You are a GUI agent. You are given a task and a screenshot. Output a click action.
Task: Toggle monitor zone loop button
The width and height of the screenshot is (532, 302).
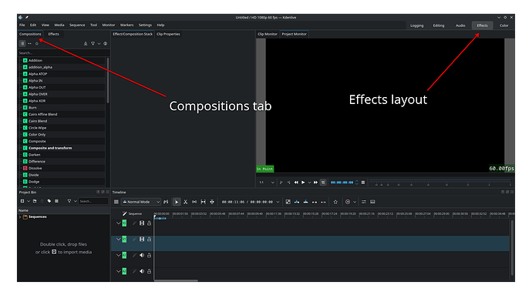pyautogui.click(x=323, y=183)
